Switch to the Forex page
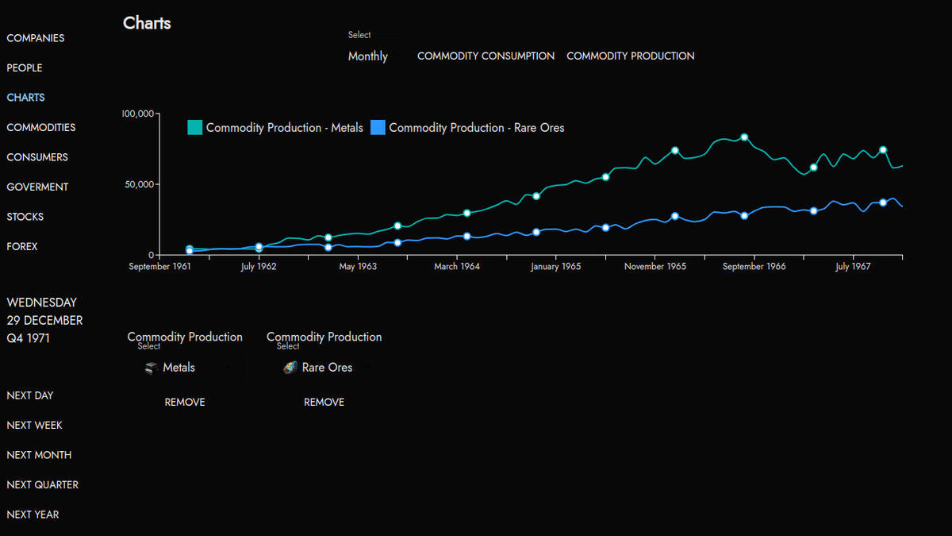This screenshot has width=952, height=536. [x=22, y=247]
